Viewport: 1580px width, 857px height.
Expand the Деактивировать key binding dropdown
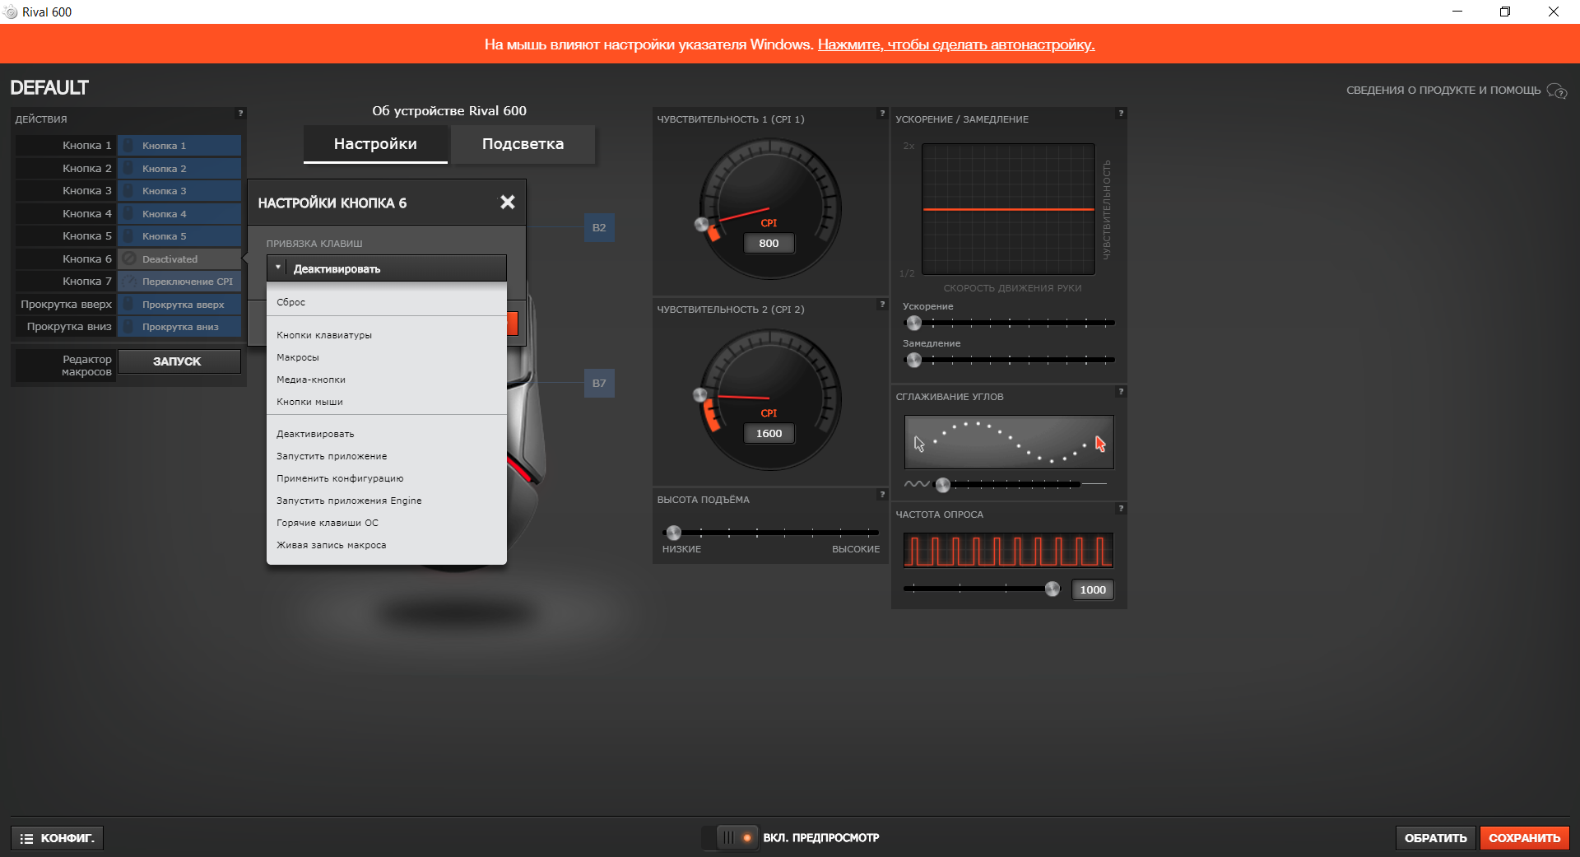coord(386,268)
